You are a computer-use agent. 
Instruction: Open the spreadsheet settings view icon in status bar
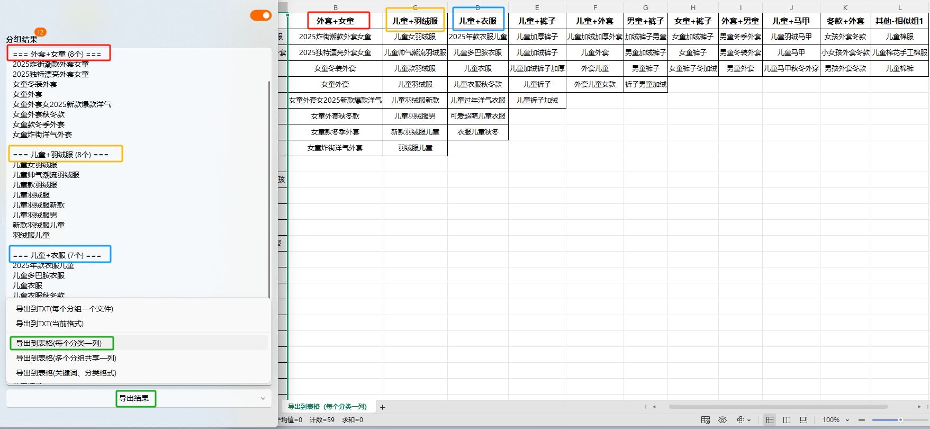(706, 420)
